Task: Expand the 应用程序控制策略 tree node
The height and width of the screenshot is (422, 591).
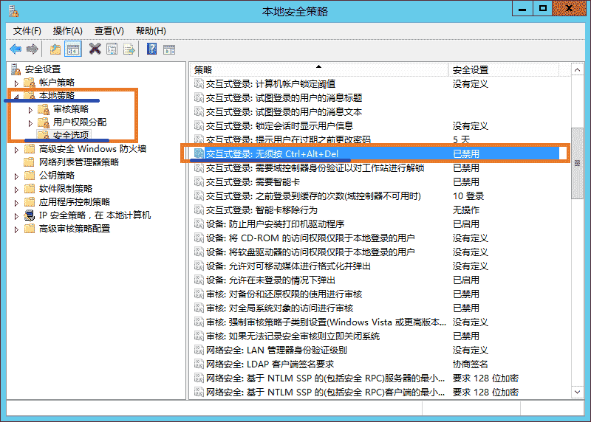Action: 16,203
